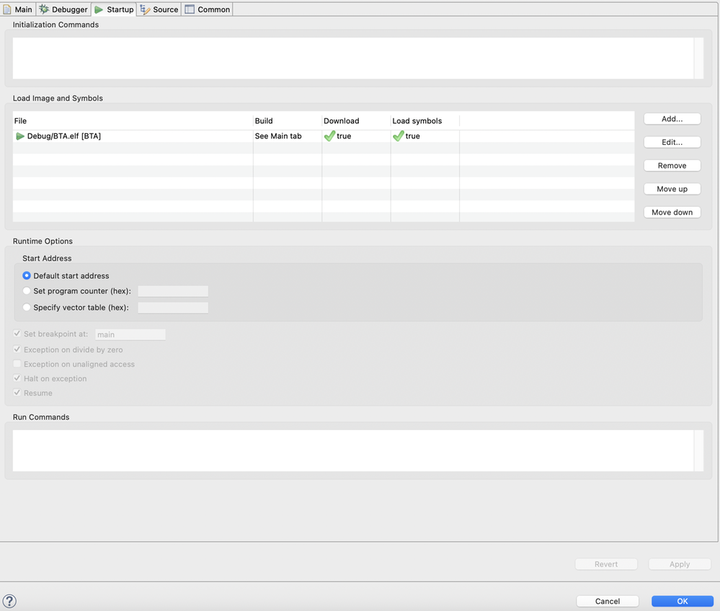Image resolution: width=720 pixels, height=611 pixels.
Task: Click the Download green checkmark icon
Action: [x=329, y=135]
